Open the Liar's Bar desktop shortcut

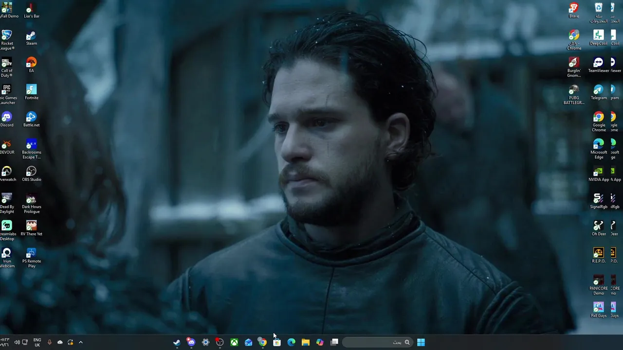pos(31,11)
